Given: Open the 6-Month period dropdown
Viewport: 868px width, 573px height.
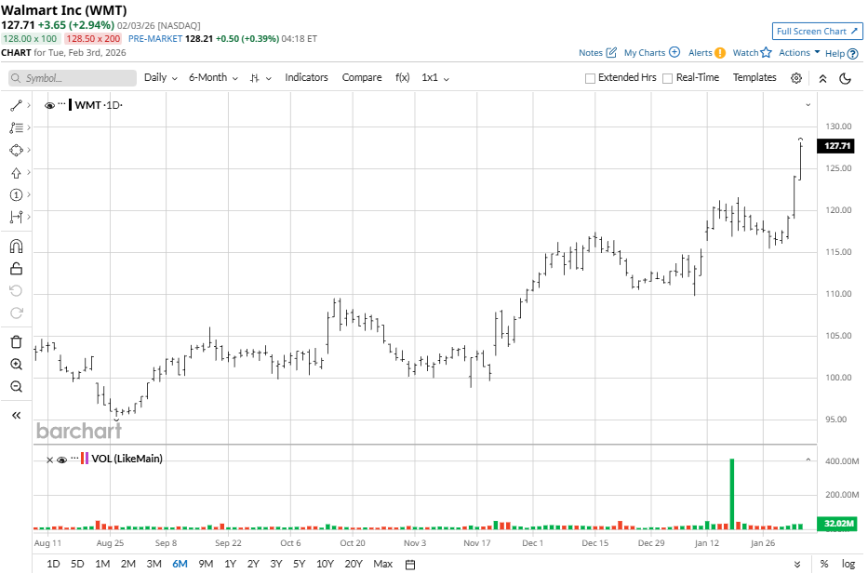Looking at the screenshot, I should click(213, 77).
